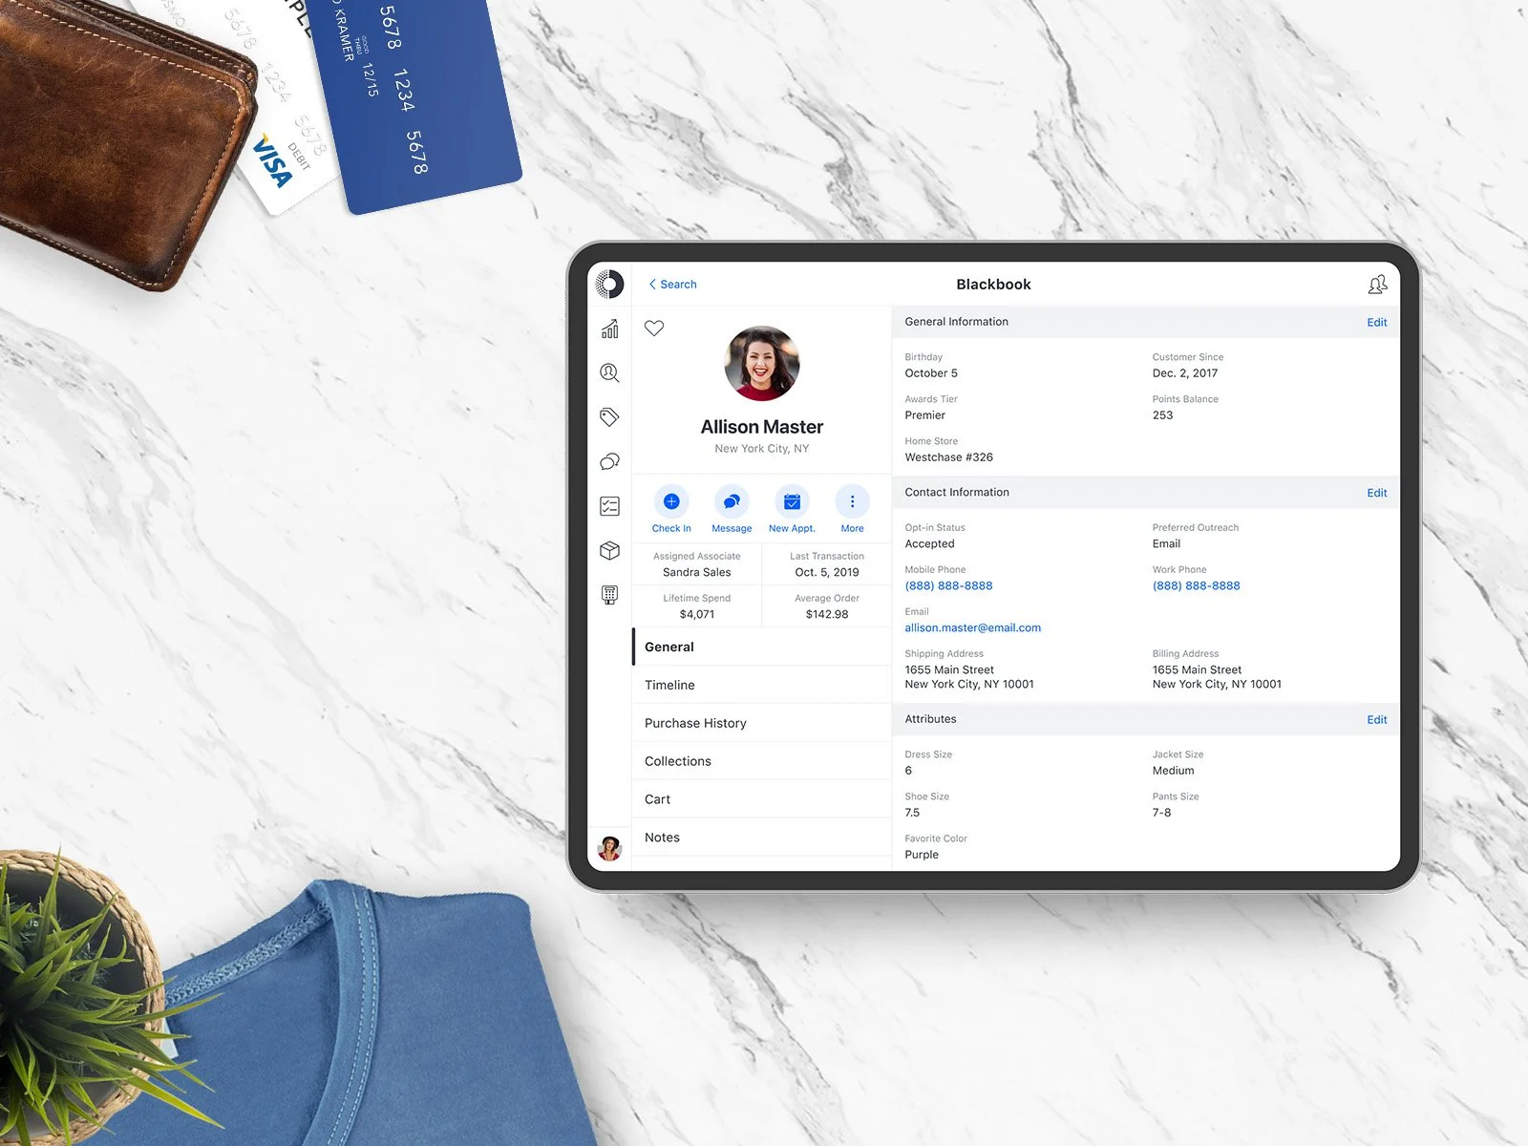Viewport: 1528px width, 1146px height.
Task: Click the Jacket Size Medium value
Action: 1173,771
